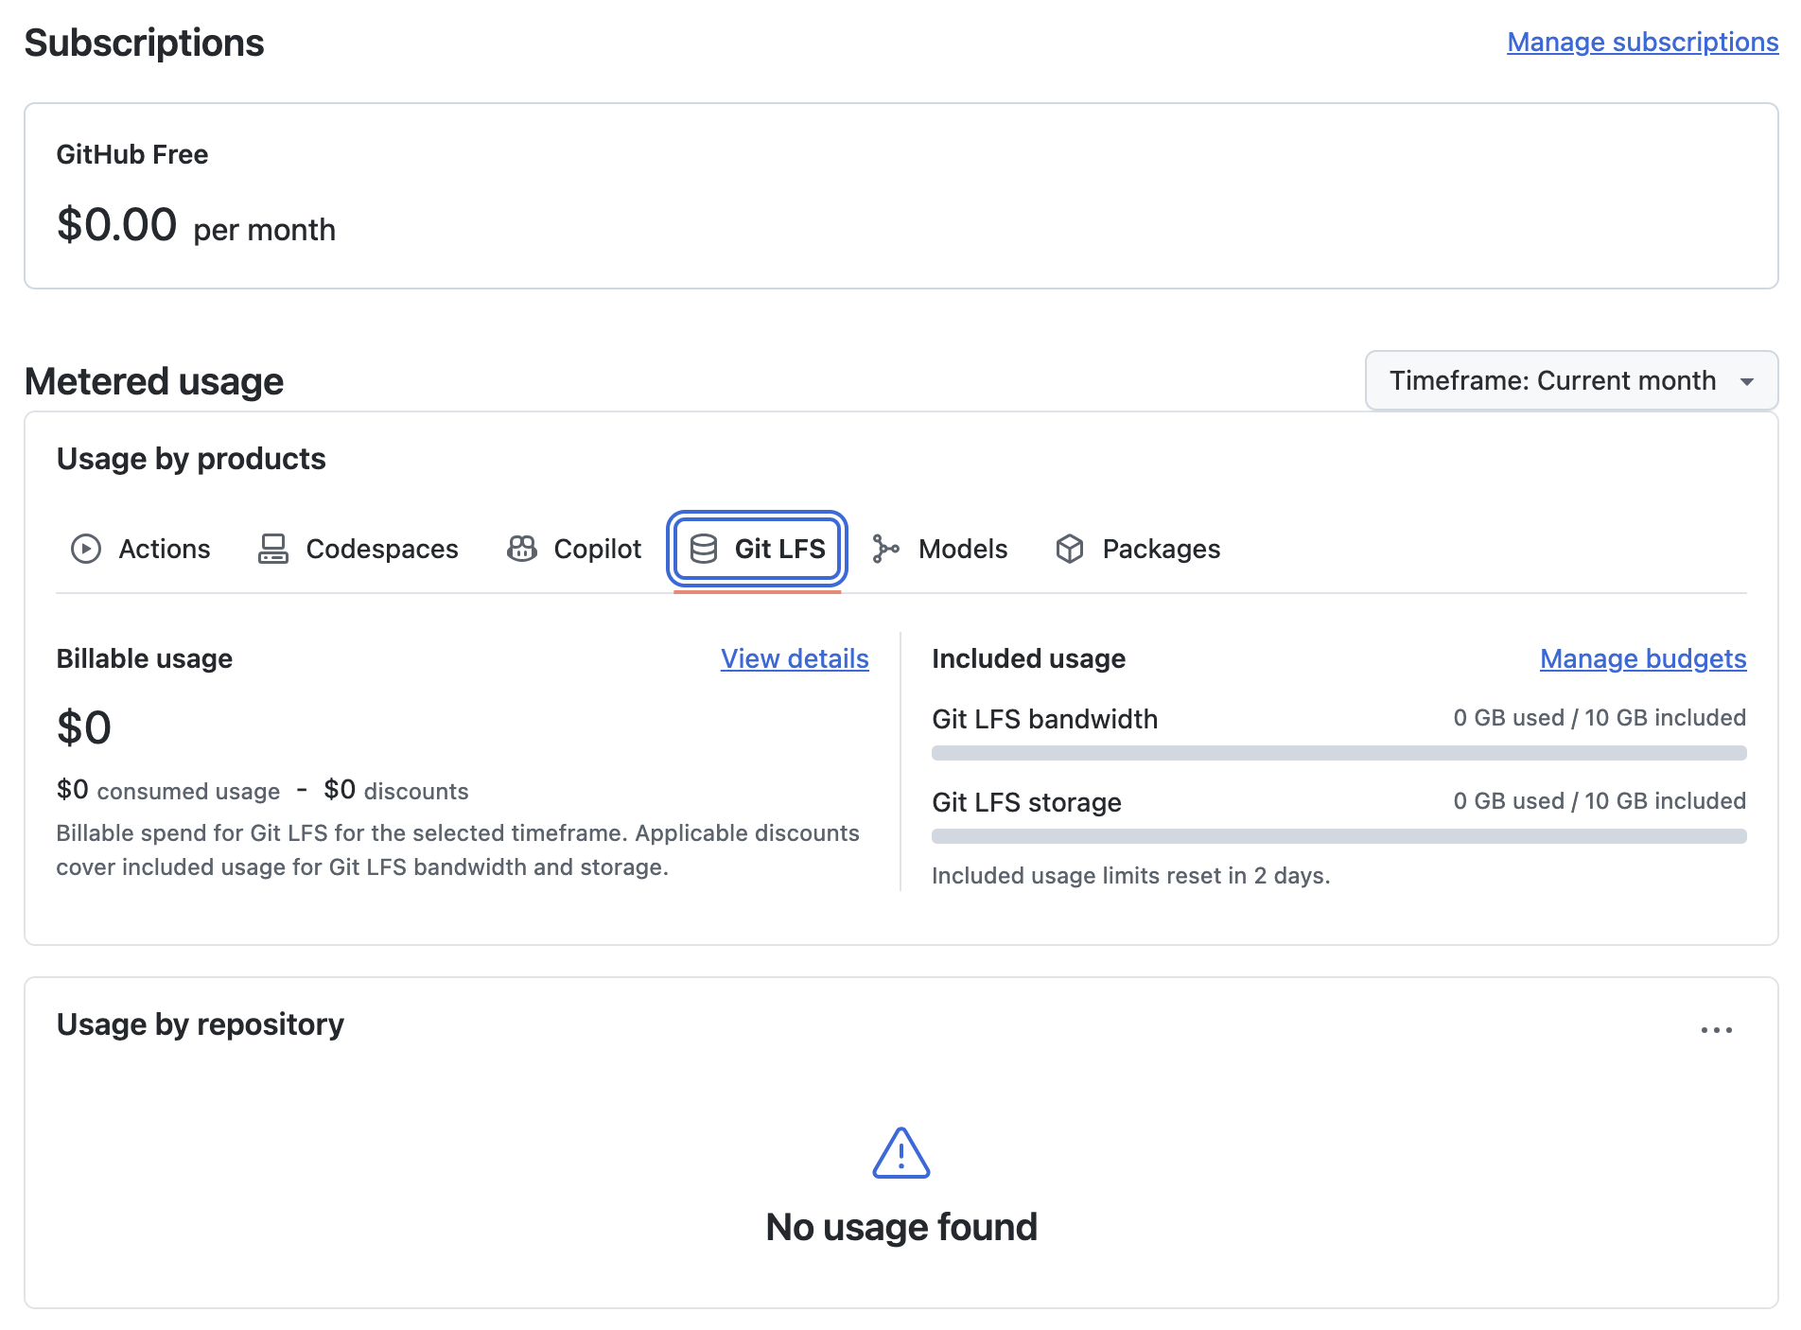1801x1330 pixels.
Task: Switch to the Actions tab
Action: click(x=141, y=549)
